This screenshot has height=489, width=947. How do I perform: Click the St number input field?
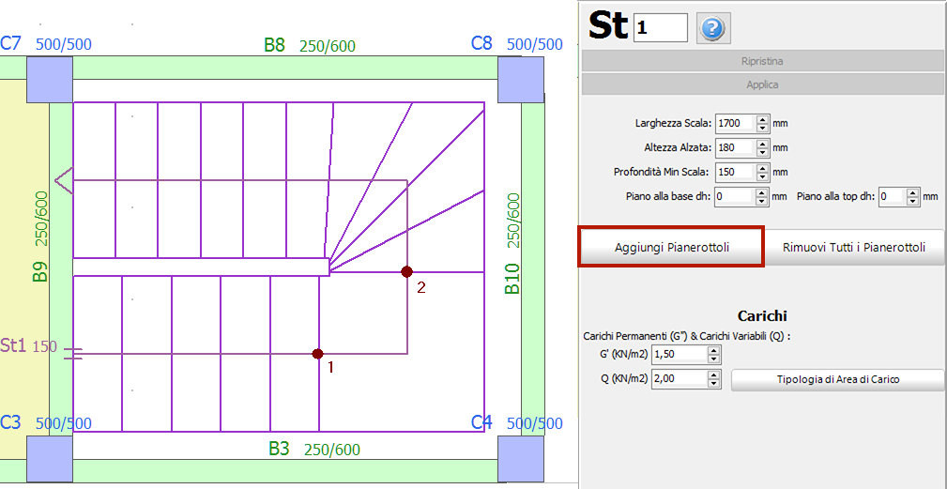click(660, 28)
